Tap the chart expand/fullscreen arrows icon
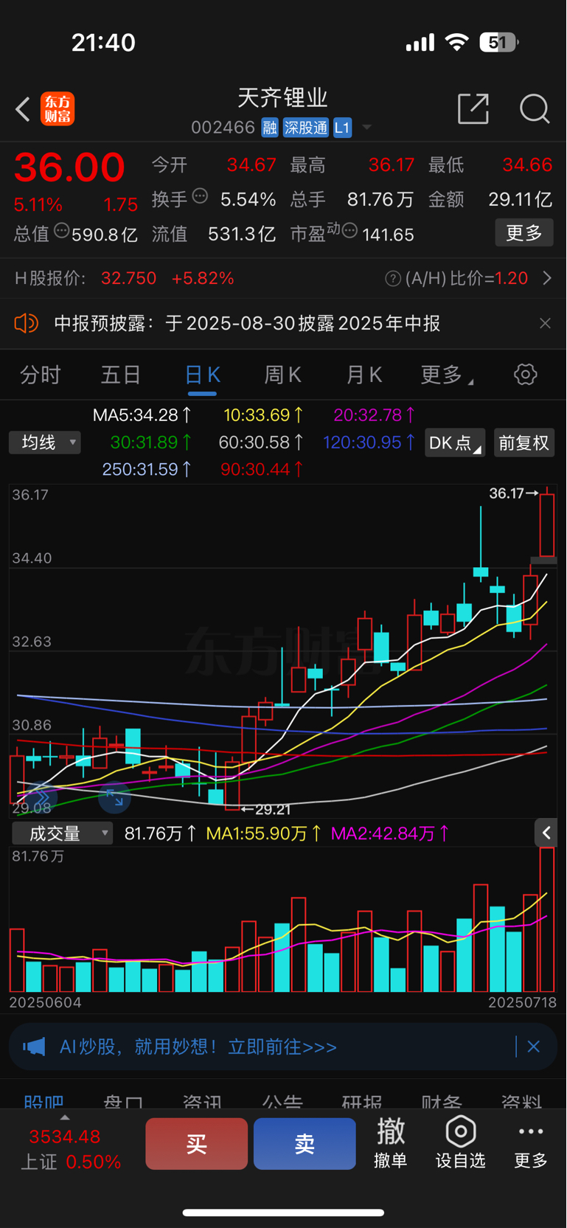The width and height of the screenshot is (567, 1228). (x=114, y=797)
